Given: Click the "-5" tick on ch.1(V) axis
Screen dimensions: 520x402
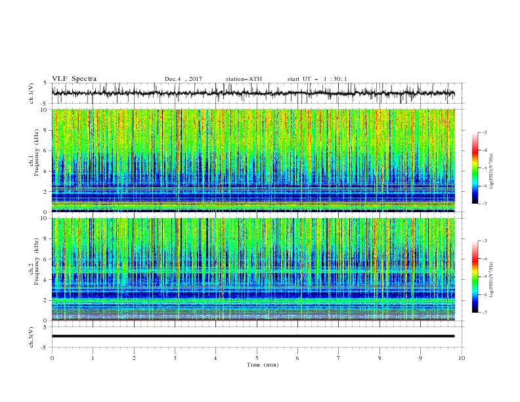Looking at the screenshot, I should pyautogui.click(x=44, y=104).
